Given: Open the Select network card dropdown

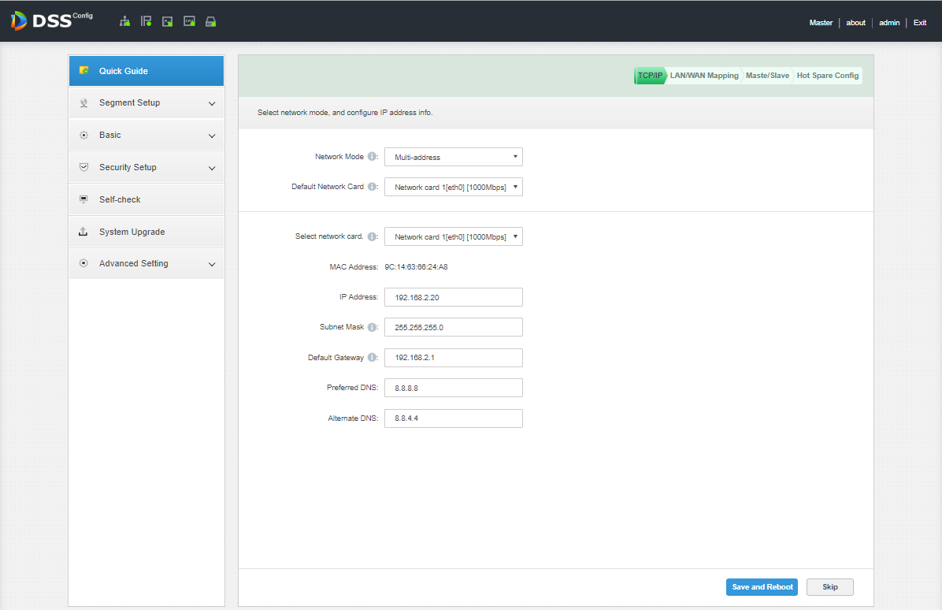Looking at the screenshot, I should click(x=453, y=236).
